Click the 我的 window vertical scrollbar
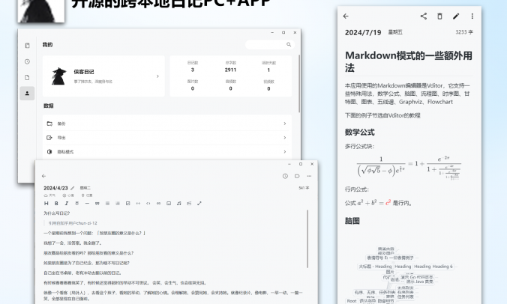The image size is (507, 304). click(x=299, y=83)
